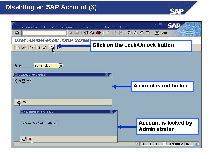Click the Lock/Unlock padlock toolbar icon
The image size is (213, 159).
(x=52, y=47)
